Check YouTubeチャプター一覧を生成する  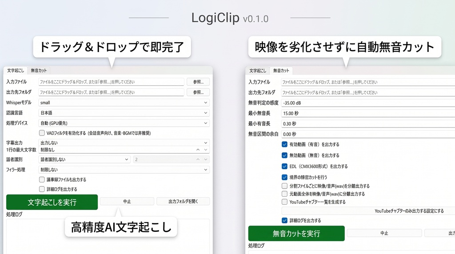[284, 202]
